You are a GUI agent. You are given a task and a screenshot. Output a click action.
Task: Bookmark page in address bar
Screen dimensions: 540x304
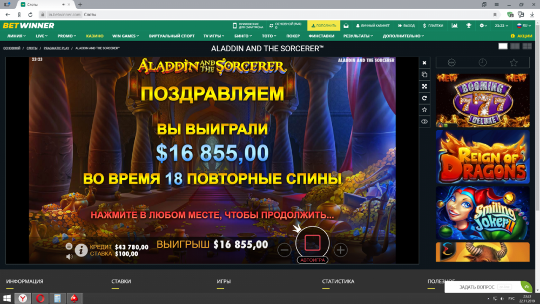pyautogui.click(x=495, y=15)
